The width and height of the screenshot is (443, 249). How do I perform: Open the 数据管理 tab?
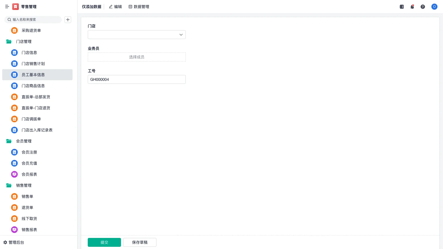pos(139,7)
